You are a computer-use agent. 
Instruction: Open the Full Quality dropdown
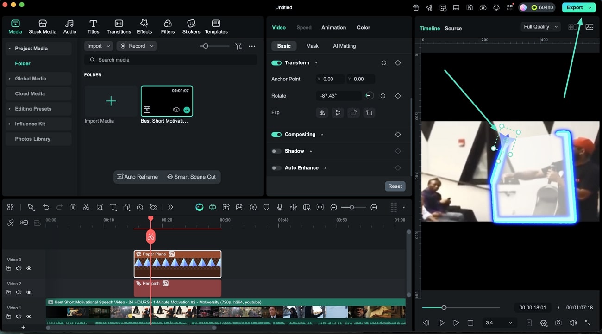pyautogui.click(x=540, y=26)
